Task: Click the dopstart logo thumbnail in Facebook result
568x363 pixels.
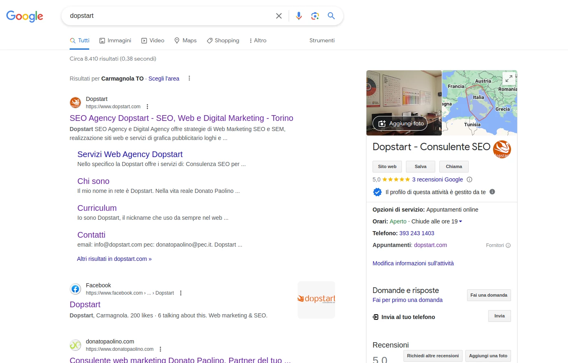Action: [x=316, y=300]
